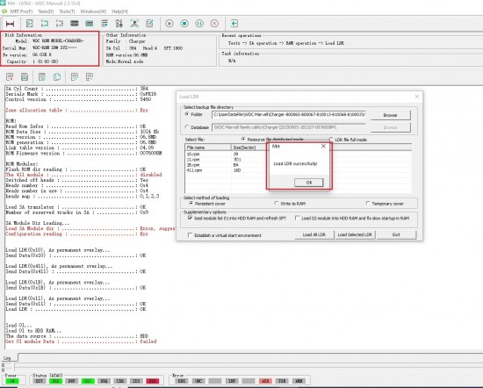Viewport: 483px width, 388px height.
Task: Click the ABR error indicator
Action: pos(265,381)
